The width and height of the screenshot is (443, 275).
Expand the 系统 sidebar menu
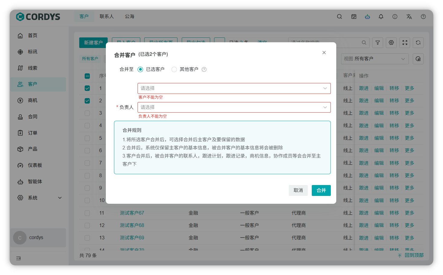pos(38,198)
